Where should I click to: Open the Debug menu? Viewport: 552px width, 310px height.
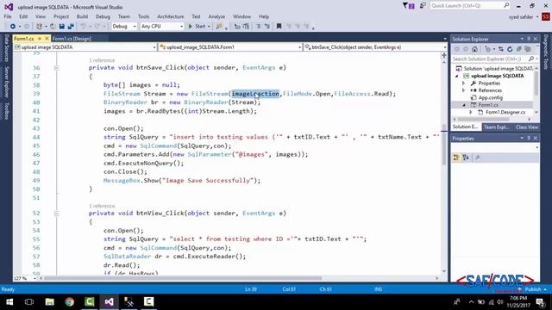click(x=103, y=16)
